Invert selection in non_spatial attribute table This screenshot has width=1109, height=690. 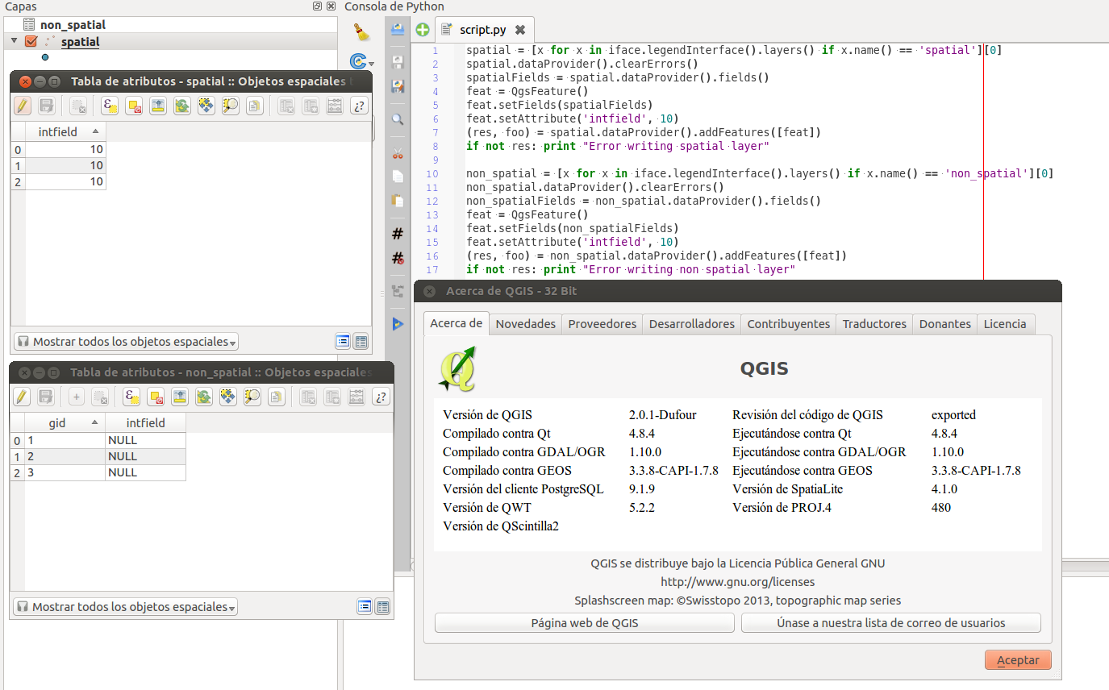tap(204, 397)
